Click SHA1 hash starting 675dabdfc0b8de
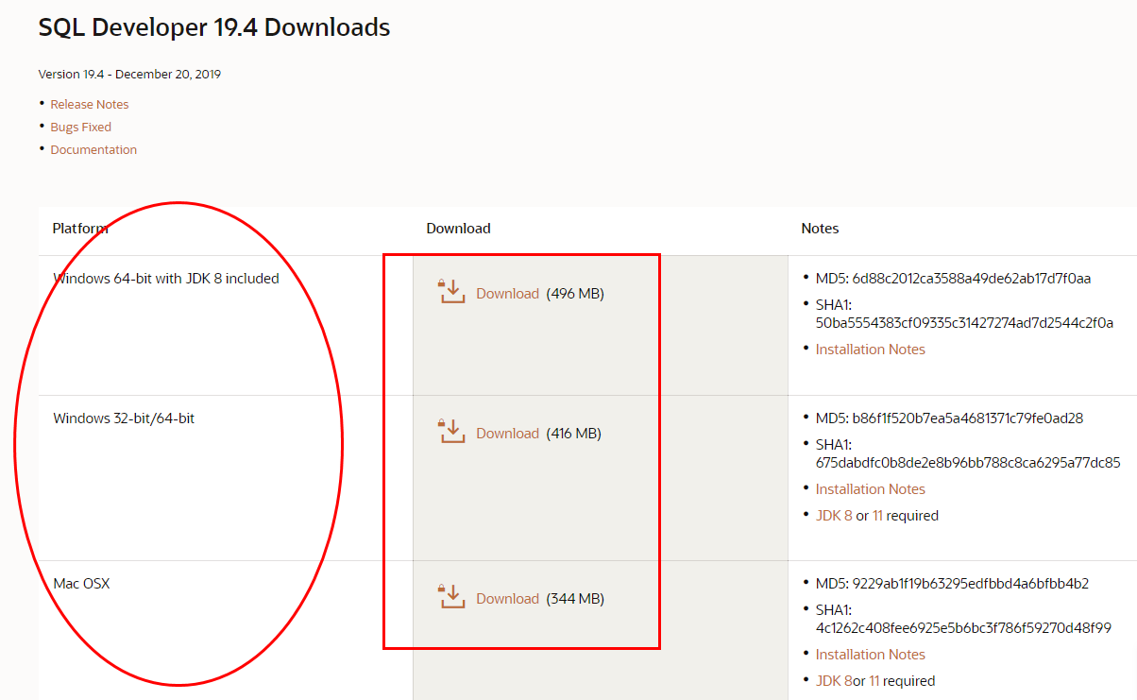Image resolution: width=1137 pixels, height=700 pixels. pyautogui.click(x=968, y=463)
